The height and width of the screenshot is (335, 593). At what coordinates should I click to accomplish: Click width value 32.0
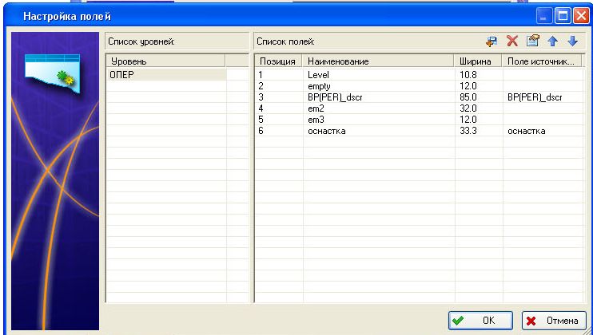click(x=468, y=108)
